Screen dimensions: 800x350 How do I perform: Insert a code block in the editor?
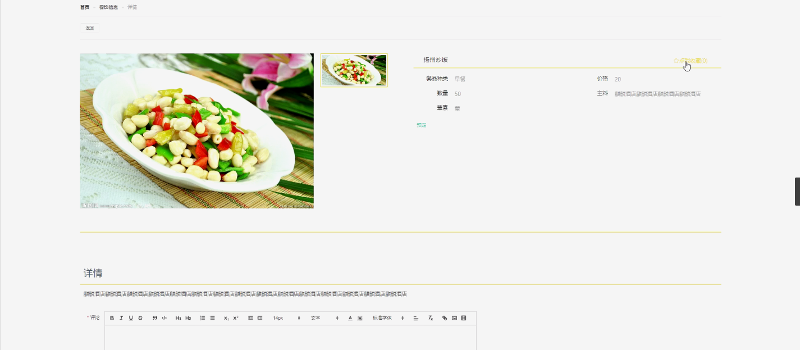[164, 318]
